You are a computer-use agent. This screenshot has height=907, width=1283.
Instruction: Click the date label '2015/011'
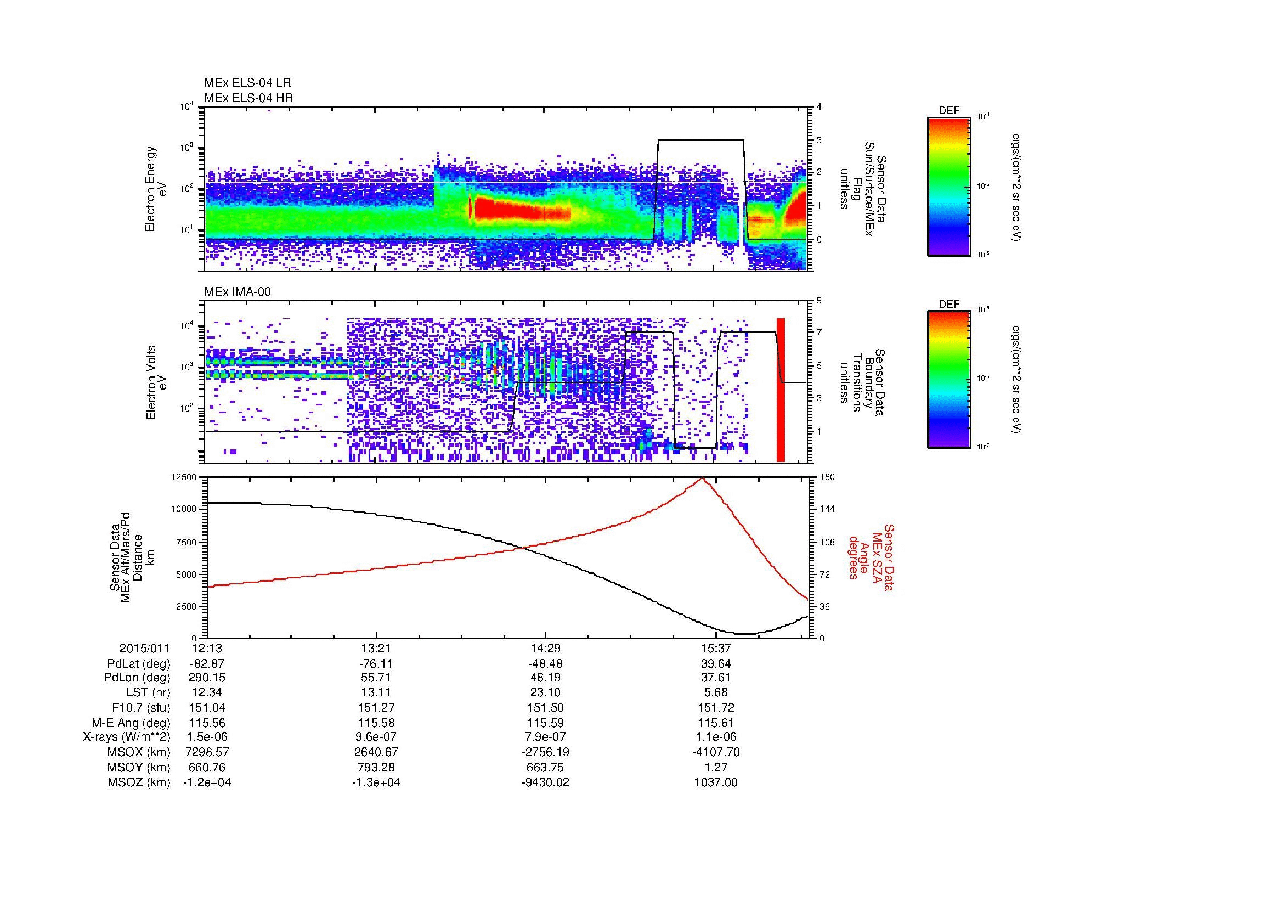(x=145, y=648)
